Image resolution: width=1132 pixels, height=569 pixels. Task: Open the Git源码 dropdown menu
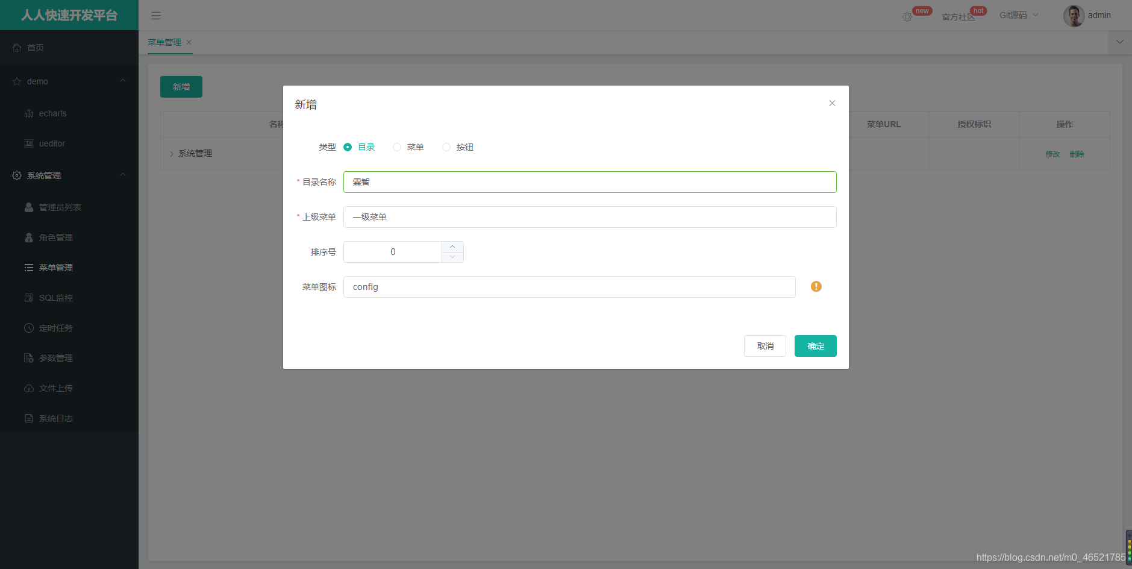1019,14
